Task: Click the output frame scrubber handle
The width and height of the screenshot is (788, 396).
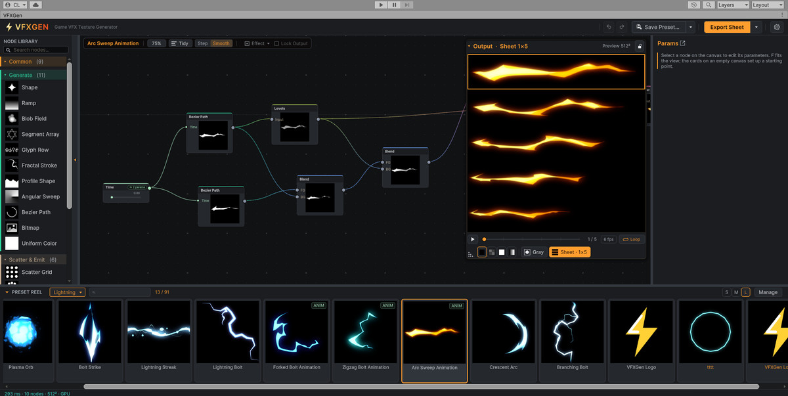Action: [x=484, y=239]
